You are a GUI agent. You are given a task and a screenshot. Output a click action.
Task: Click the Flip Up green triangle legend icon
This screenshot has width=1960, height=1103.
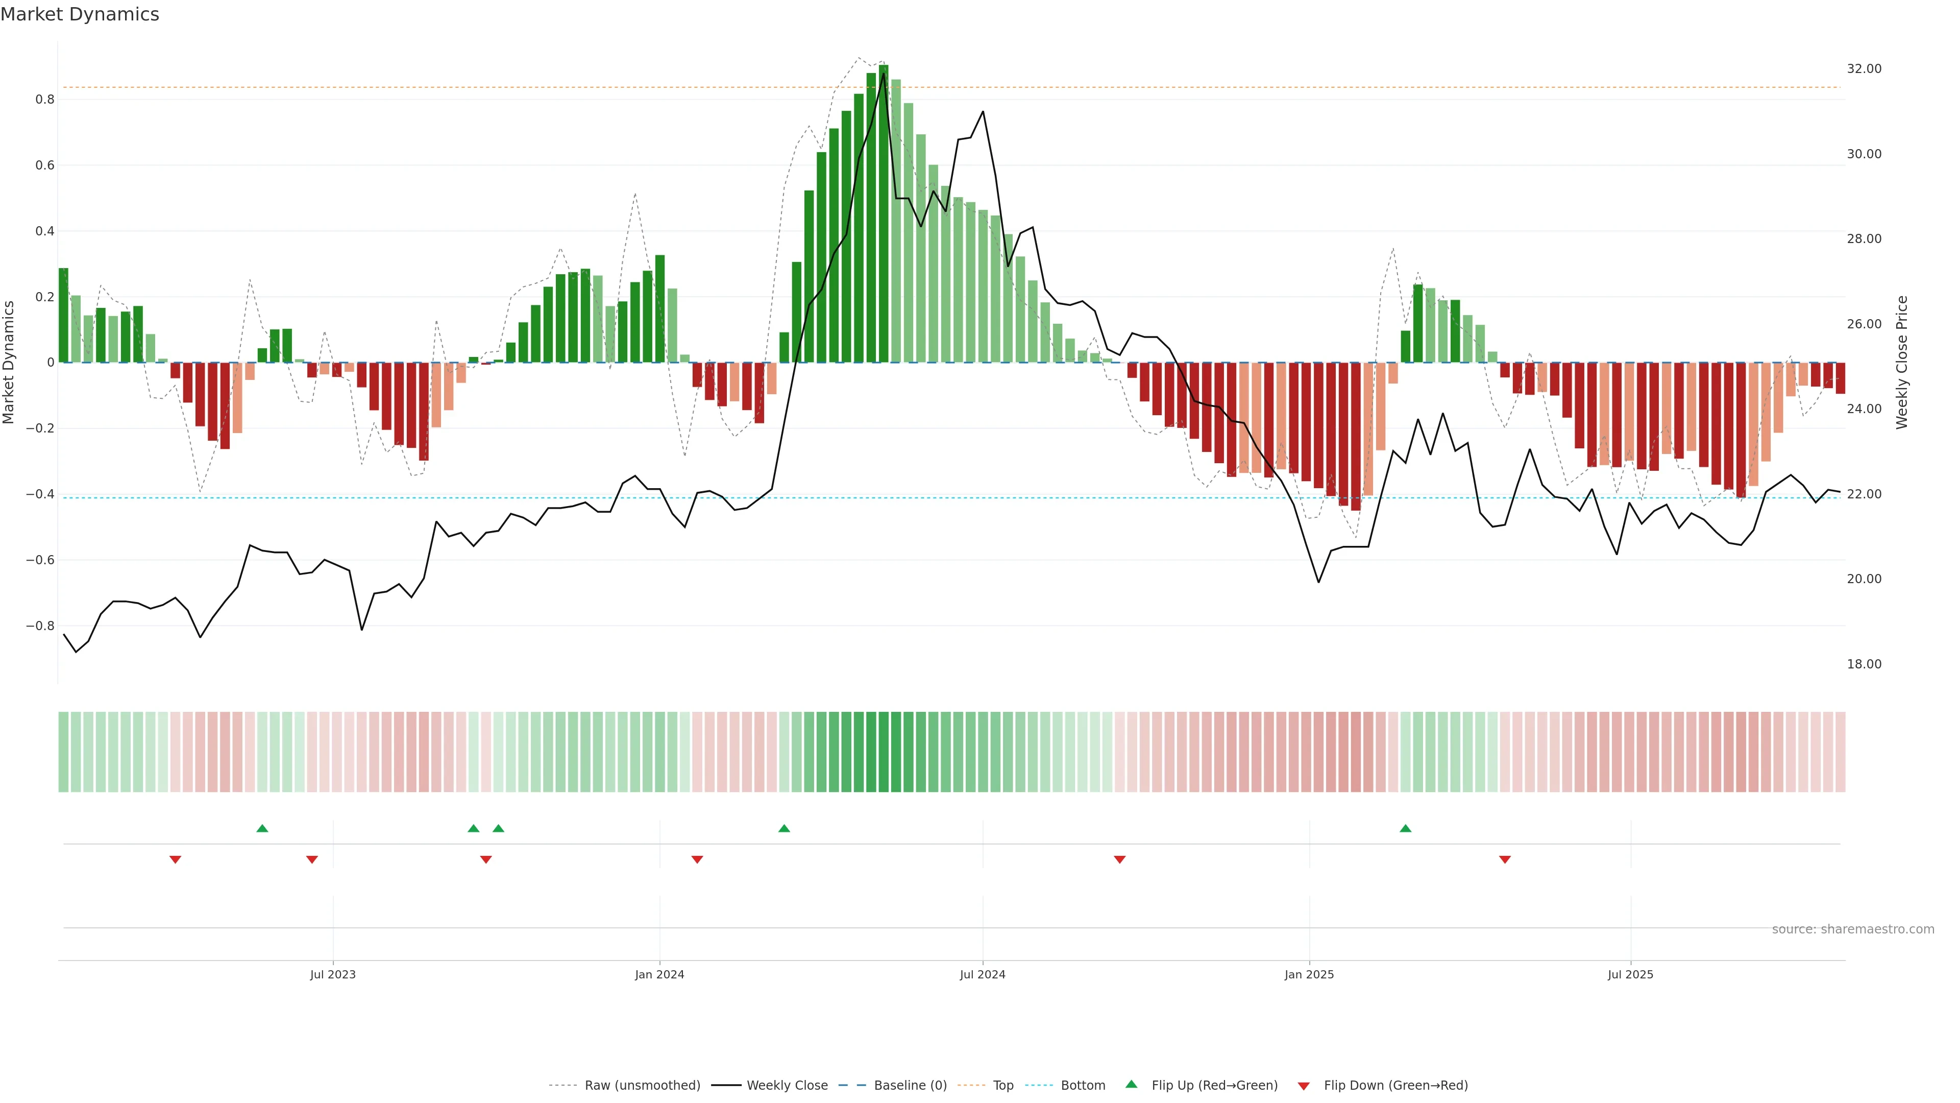[x=1132, y=1084]
